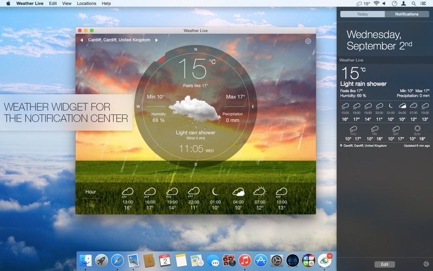Click the 07:00 partly sunny forecast icon
Image resolution: width=433 pixels, height=271 pixels.
(260, 192)
